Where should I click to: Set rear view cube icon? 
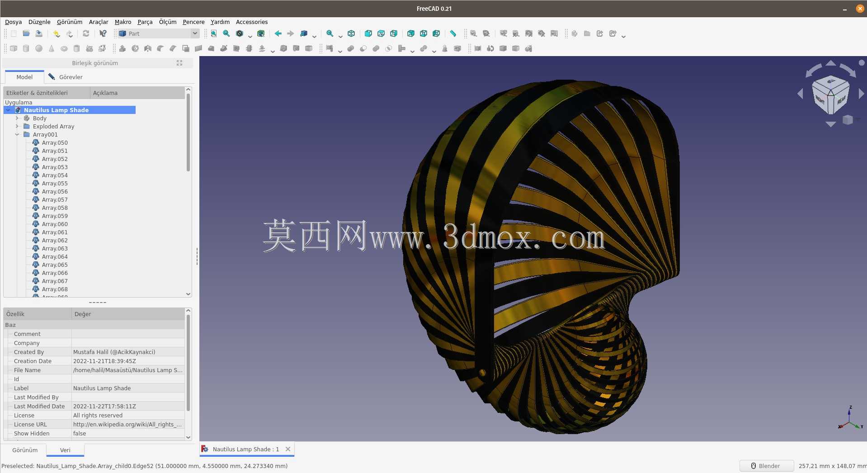click(x=411, y=33)
